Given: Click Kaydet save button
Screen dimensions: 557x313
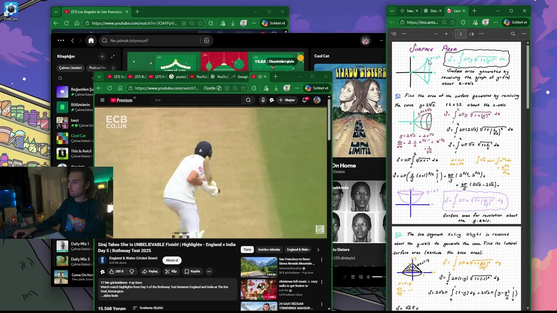Looking at the screenshot, I should (x=192, y=271).
